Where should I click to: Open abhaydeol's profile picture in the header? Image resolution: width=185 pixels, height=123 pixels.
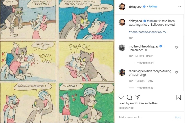tap(122, 6)
